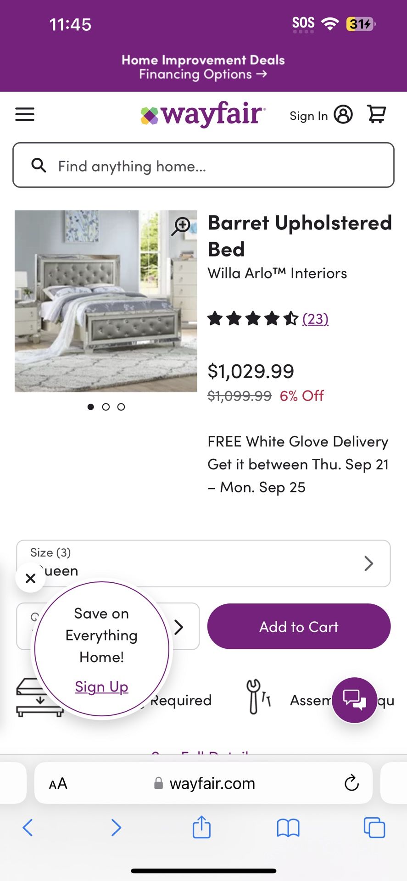The image size is (407, 881).
Task: Open Safari bookmarks
Action: [x=288, y=828]
